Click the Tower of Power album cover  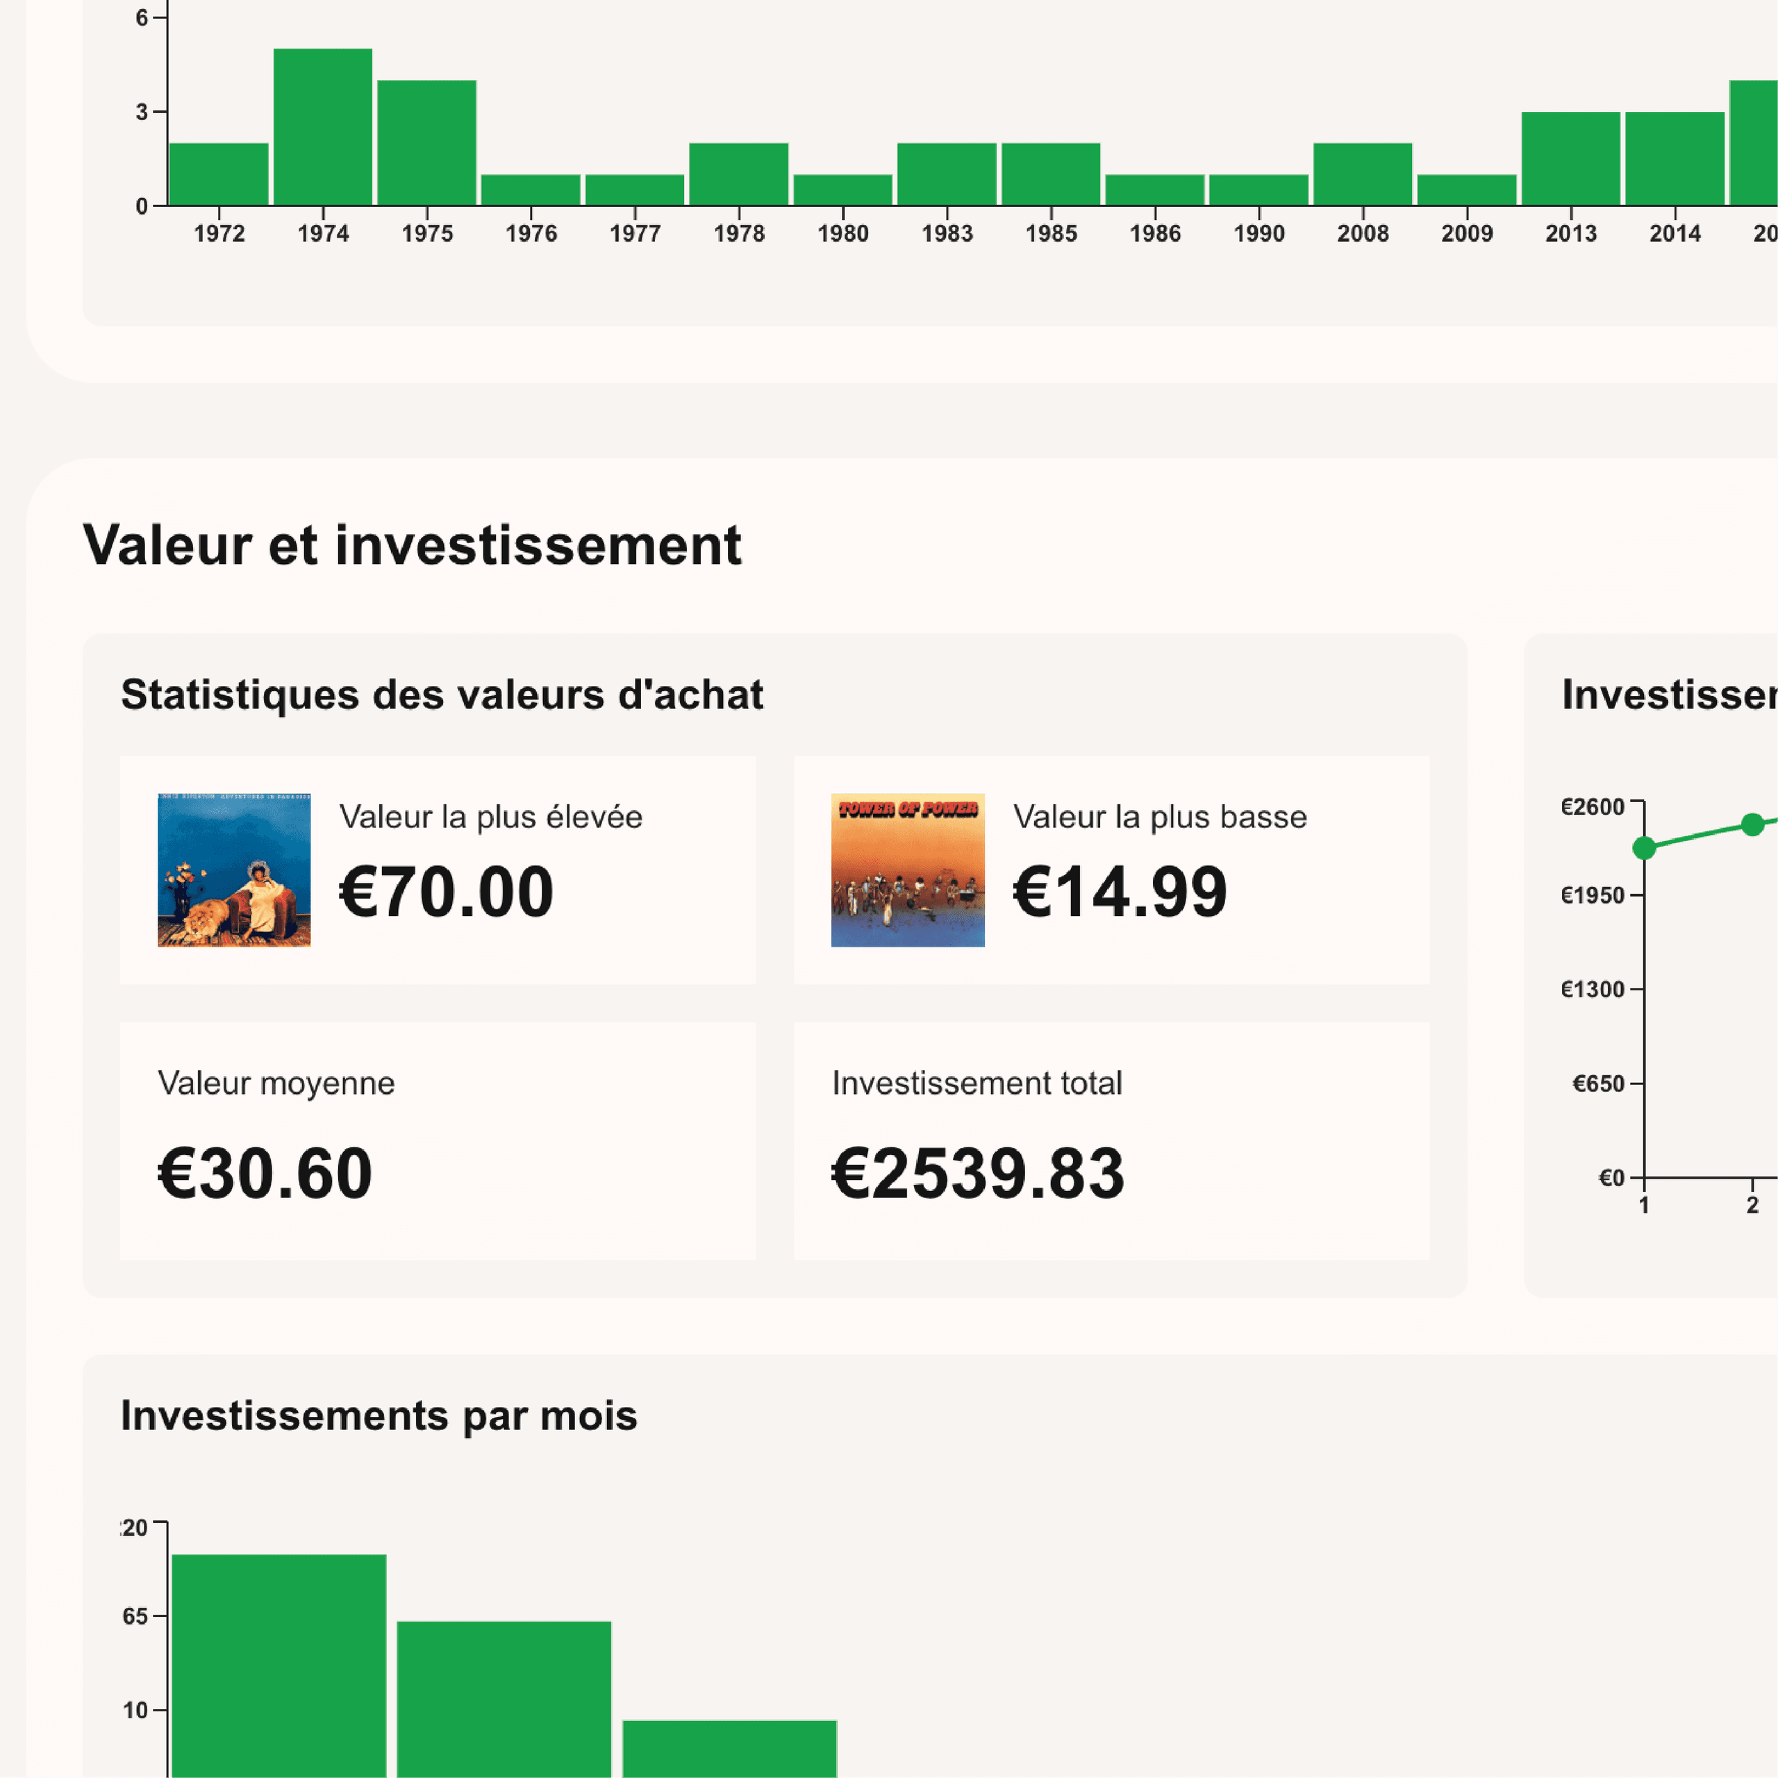pyautogui.click(x=906, y=870)
